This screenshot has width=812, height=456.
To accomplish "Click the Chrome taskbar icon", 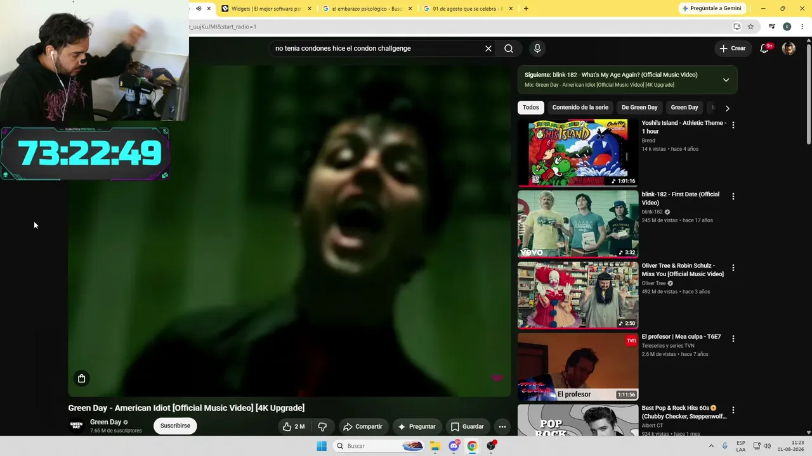I will click(472, 446).
